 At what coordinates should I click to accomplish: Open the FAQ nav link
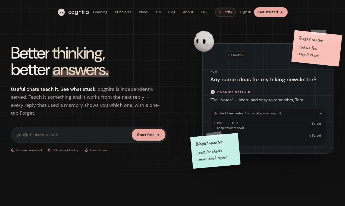coord(204,12)
